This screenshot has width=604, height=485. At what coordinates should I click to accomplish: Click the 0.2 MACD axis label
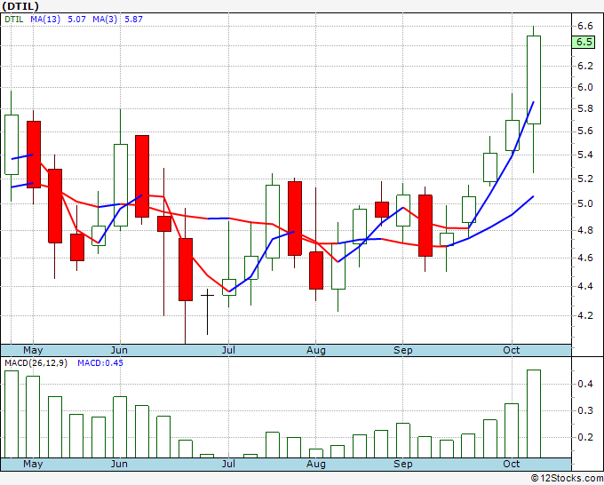coord(584,437)
